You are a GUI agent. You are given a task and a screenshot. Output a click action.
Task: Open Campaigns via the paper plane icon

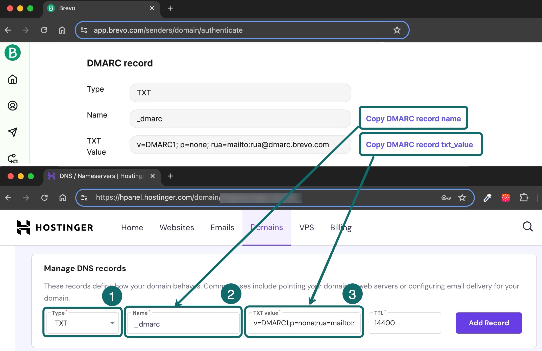click(13, 132)
